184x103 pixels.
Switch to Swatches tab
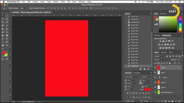click(163, 14)
